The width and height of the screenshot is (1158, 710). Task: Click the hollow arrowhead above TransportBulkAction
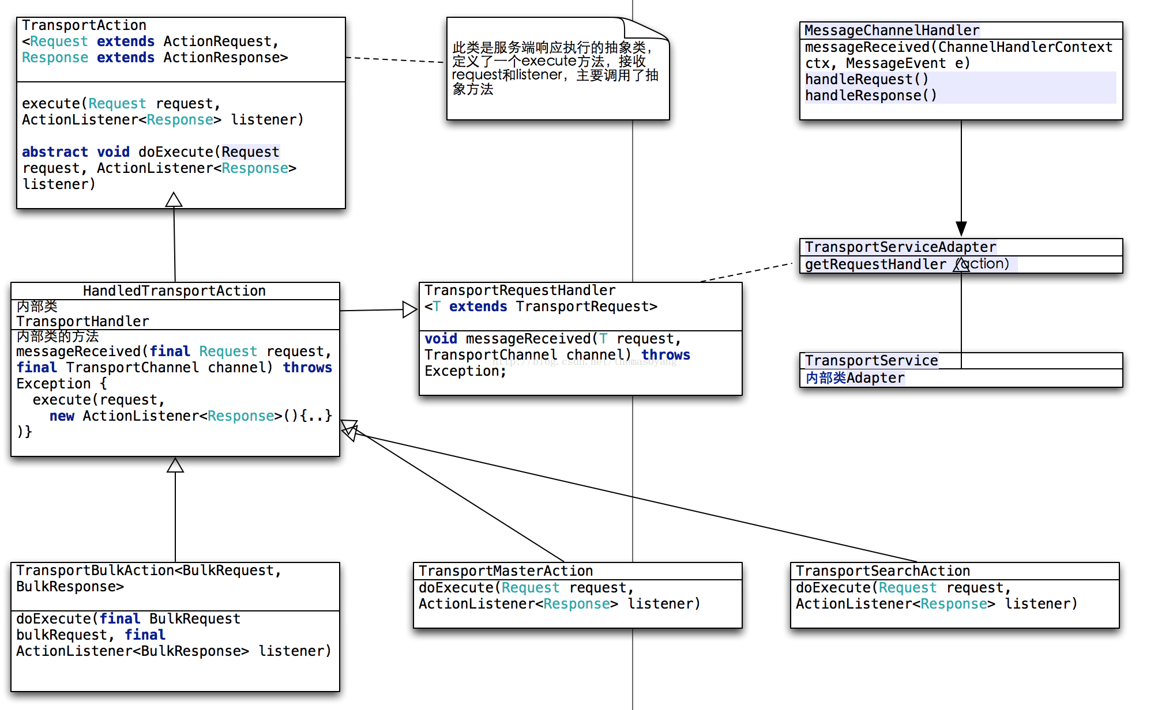pyautogui.click(x=175, y=466)
